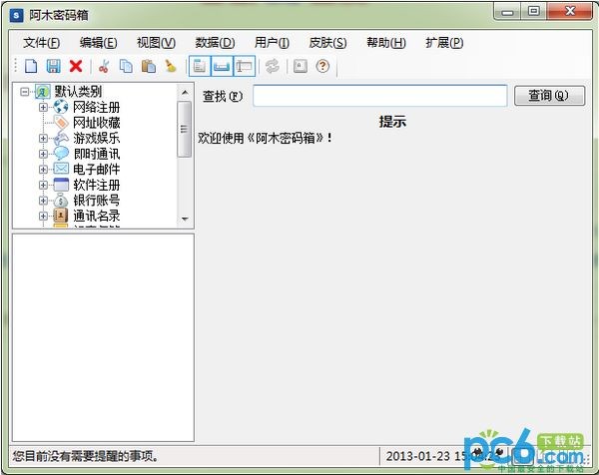599x475 pixels.
Task: Open the 帮助(H) menu
Action: pos(385,42)
